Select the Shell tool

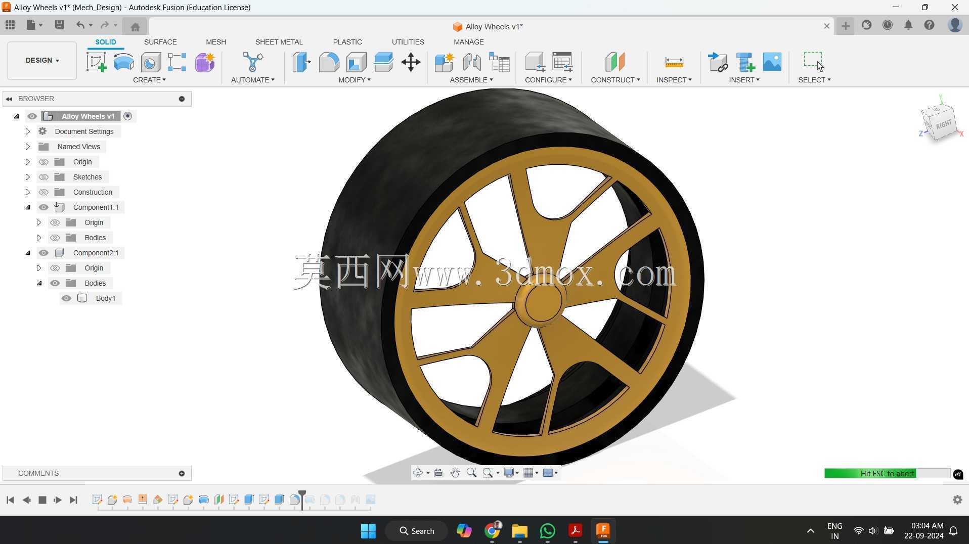[x=356, y=62]
